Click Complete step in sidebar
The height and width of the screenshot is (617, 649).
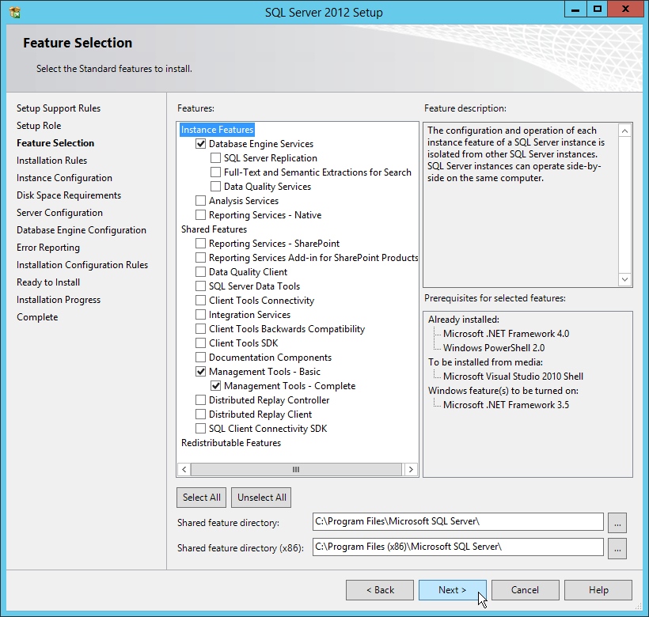click(37, 317)
